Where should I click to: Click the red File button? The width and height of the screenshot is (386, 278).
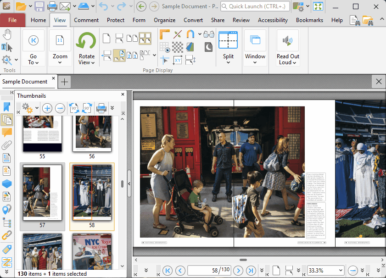coord(12,20)
